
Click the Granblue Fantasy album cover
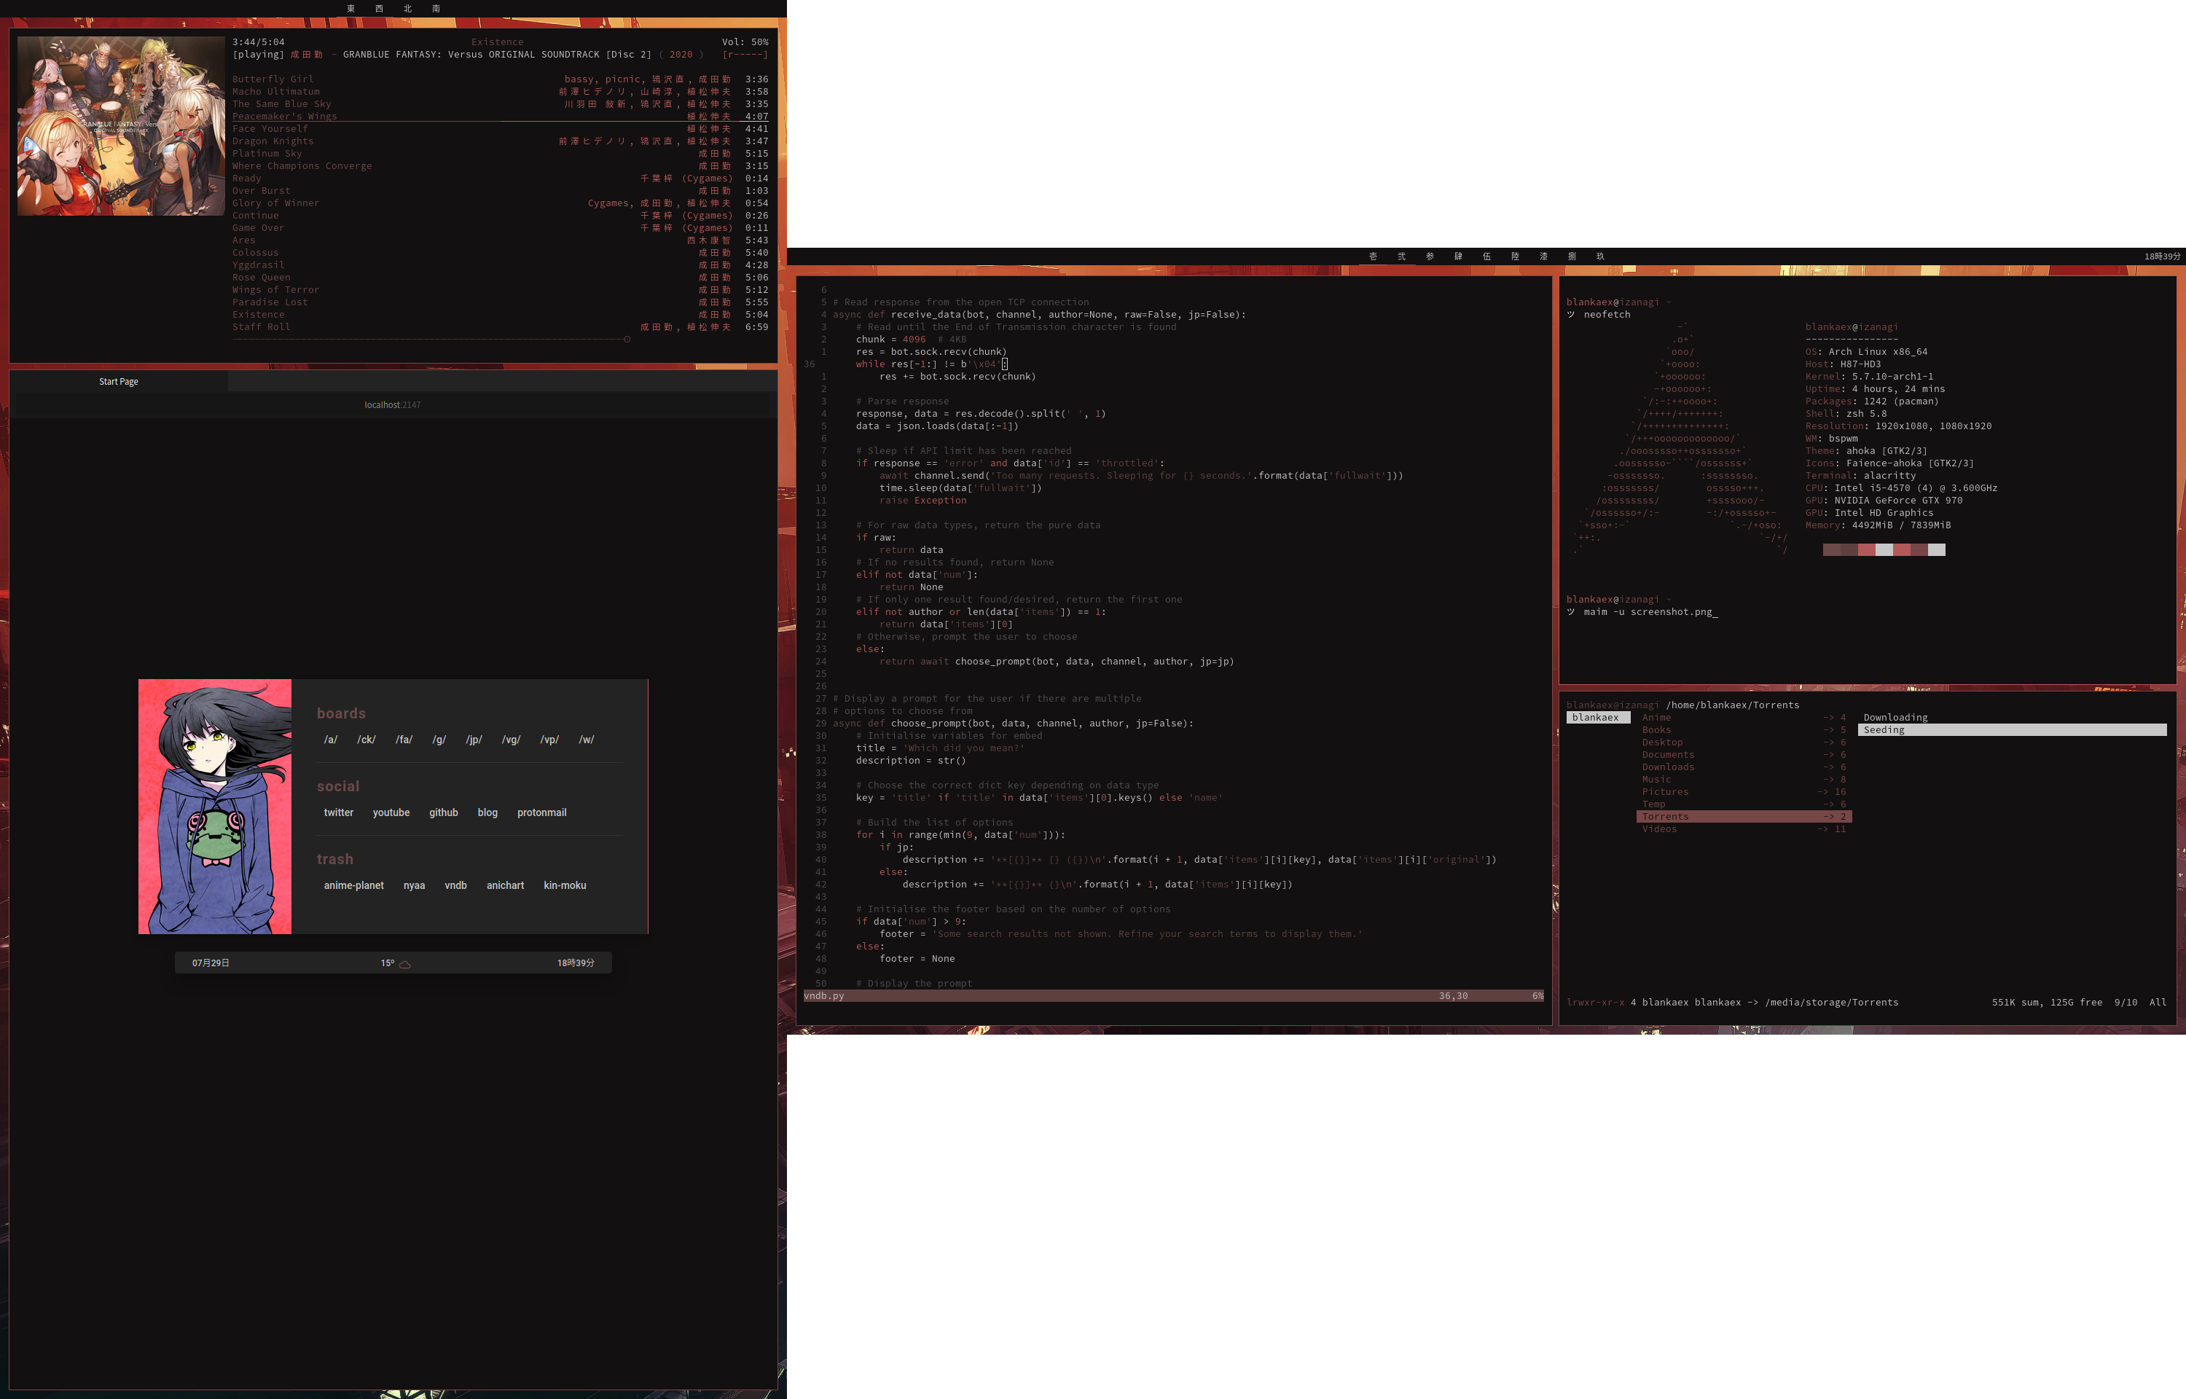tap(121, 125)
